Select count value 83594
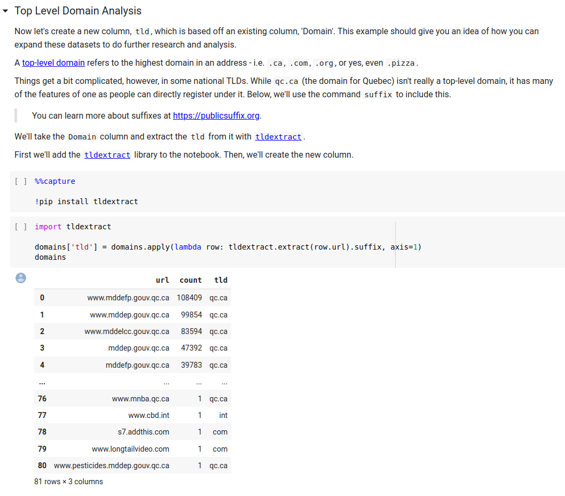This screenshot has width=565, height=496. tap(191, 331)
